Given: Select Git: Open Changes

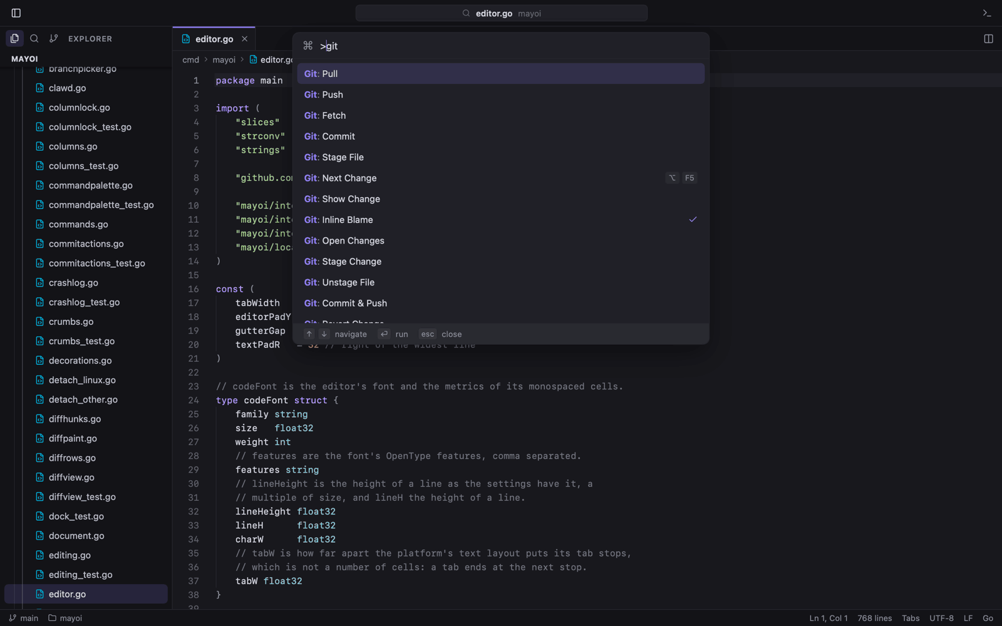Looking at the screenshot, I should (x=501, y=240).
